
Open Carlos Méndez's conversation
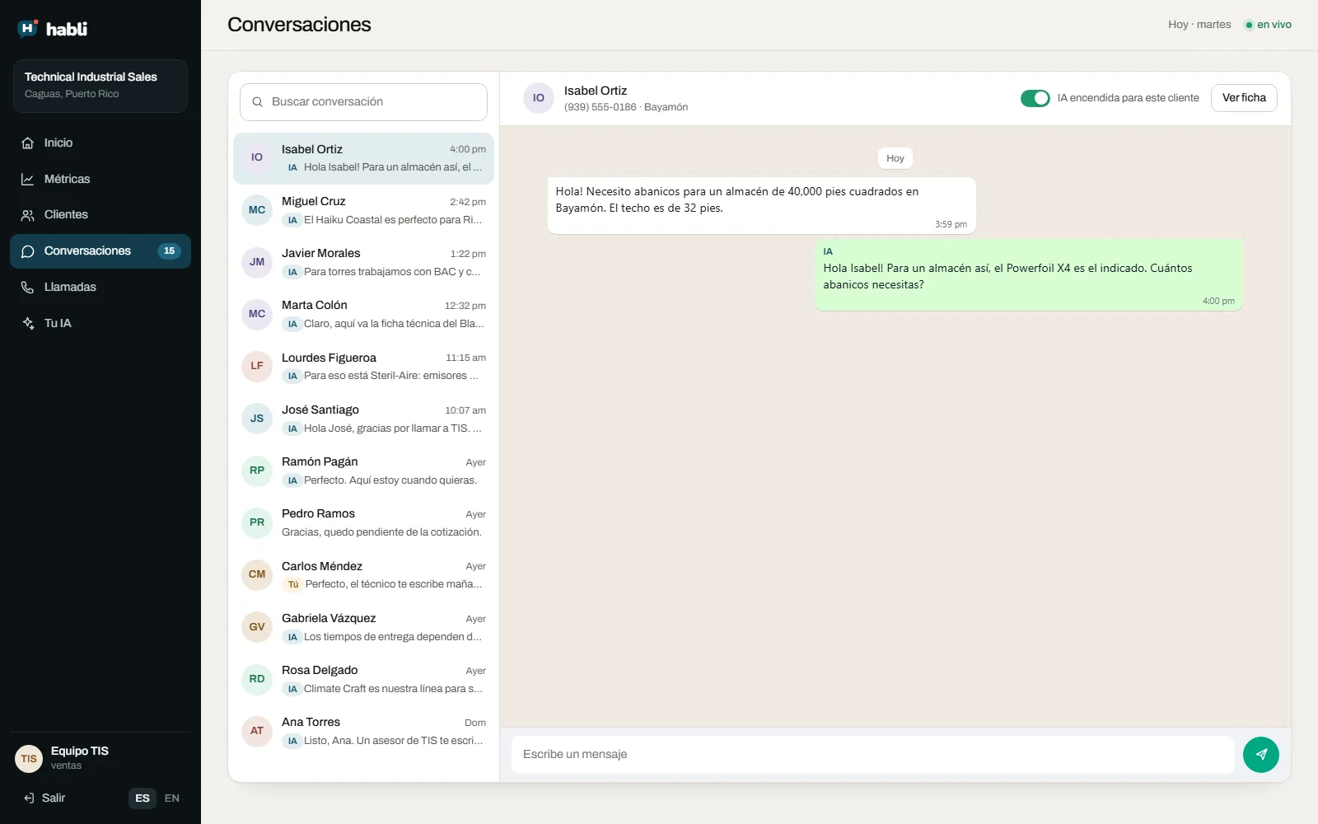363,575
